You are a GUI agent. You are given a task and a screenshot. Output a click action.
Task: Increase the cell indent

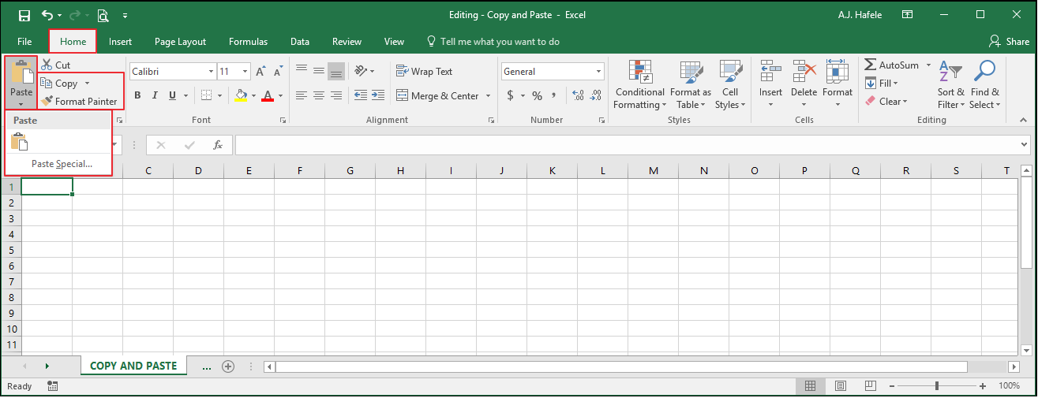tap(379, 96)
